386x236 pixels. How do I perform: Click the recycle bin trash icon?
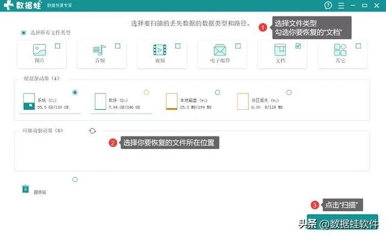[25, 189]
